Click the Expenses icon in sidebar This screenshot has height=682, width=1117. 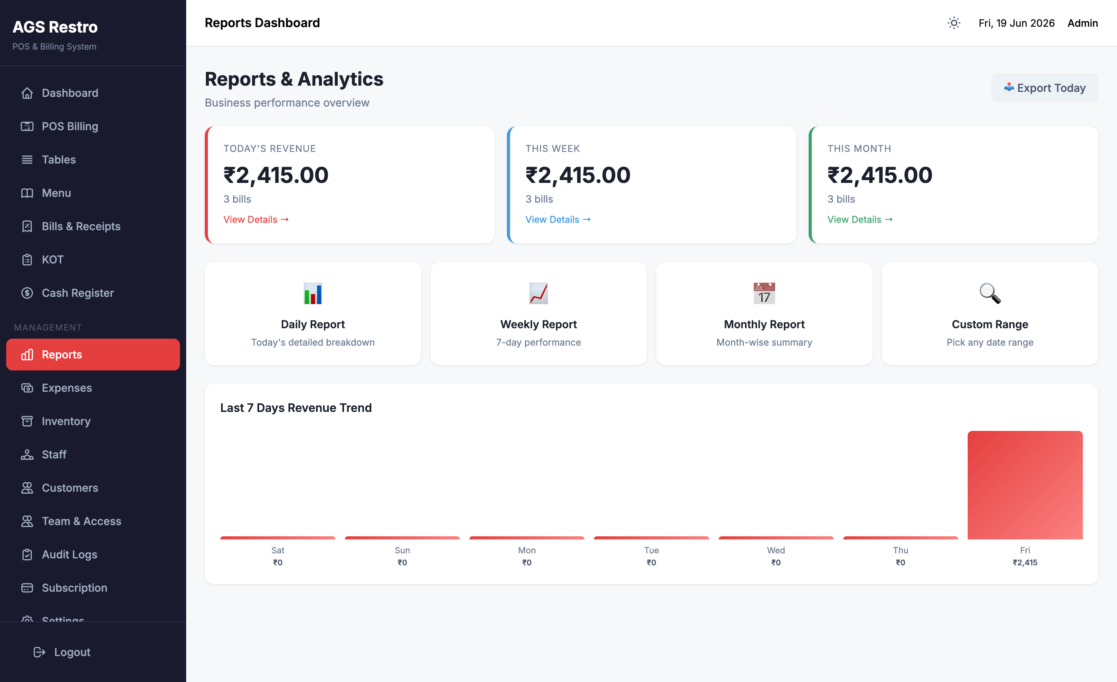coord(27,387)
